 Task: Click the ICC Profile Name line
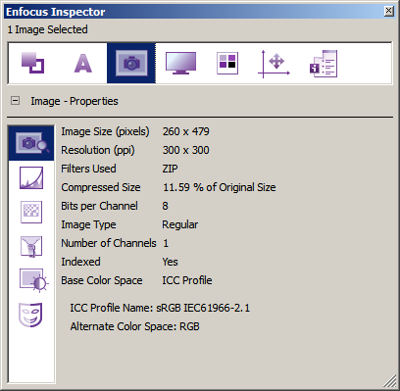click(x=160, y=308)
